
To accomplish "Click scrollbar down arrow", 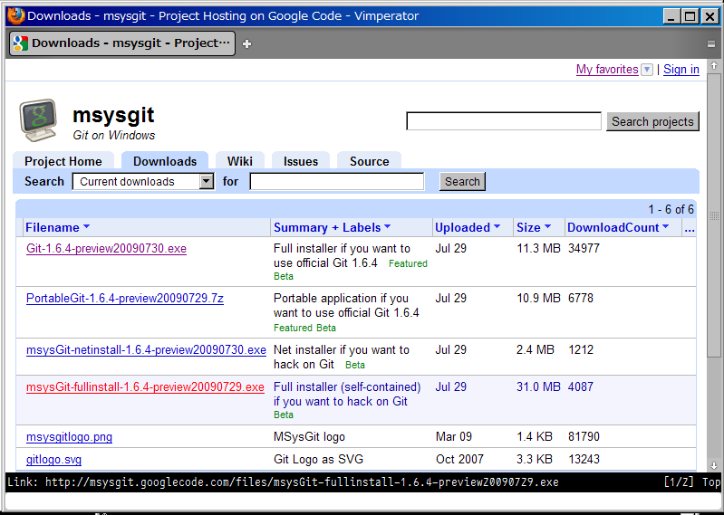I will click(x=714, y=465).
